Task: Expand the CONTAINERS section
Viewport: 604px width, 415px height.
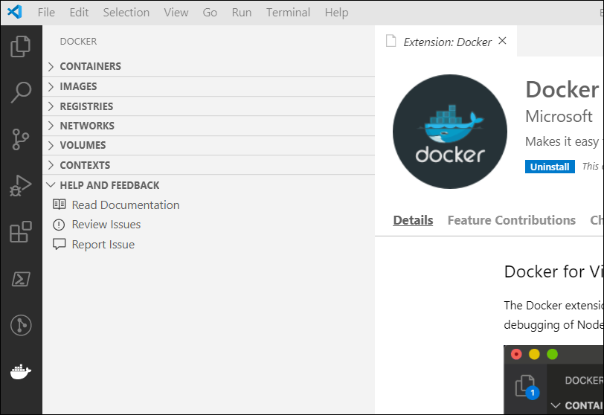Action: 208,66
